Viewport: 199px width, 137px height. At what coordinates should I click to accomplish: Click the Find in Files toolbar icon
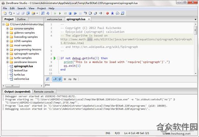(48, 13)
